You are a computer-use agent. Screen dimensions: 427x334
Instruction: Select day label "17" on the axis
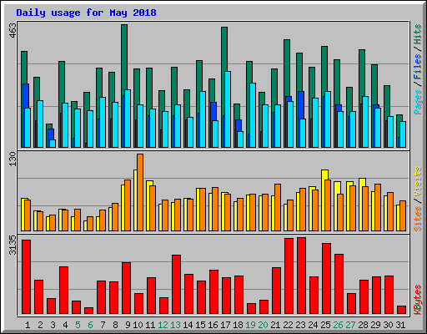pyautogui.click(x=225, y=325)
